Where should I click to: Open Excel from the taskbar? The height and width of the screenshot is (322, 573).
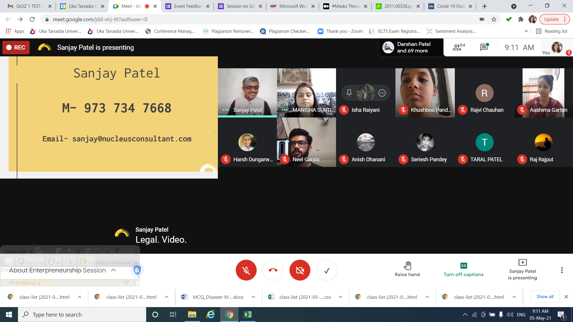[x=247, y=315]
